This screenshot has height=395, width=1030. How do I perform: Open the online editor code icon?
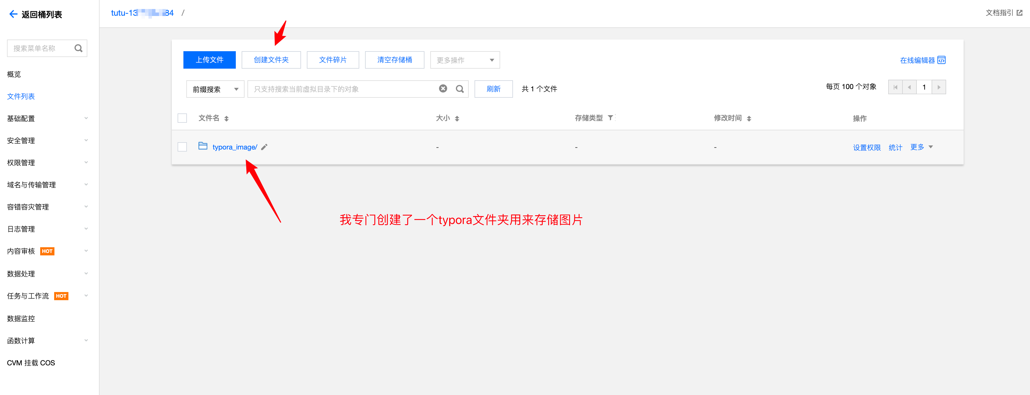point(941,60)
